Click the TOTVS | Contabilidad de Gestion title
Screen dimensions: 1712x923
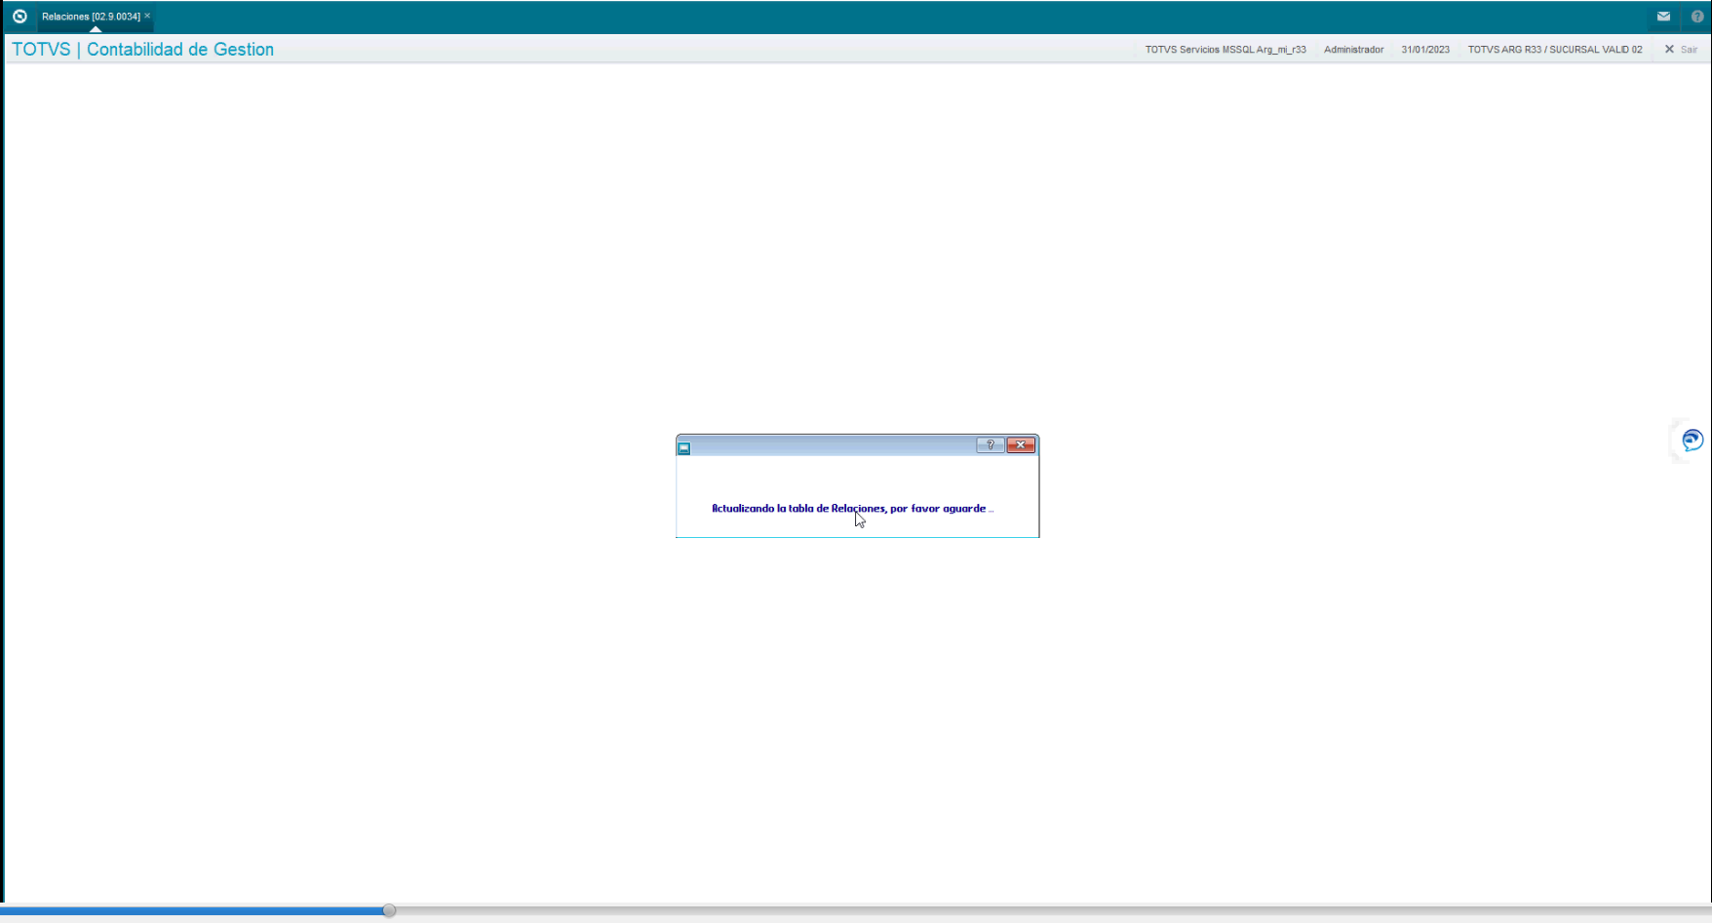[x=142, y=50]
